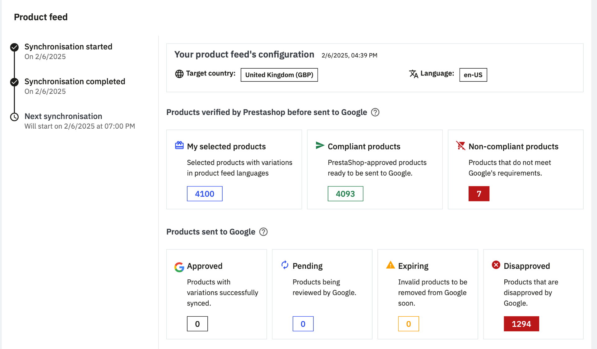Click help icon next to Products sent to Google
Viewport: 597px width, 349px height.
(263, 232)
